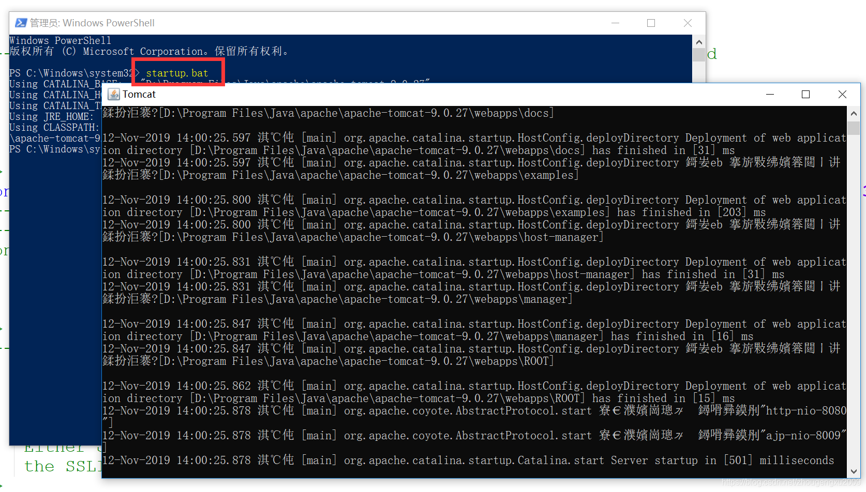This screenshot has height=492, width=866.
Task: Click the 'webapps\docs] has finished in [31] ms' line
Action: pyautogui.click(x=418, y=150)
